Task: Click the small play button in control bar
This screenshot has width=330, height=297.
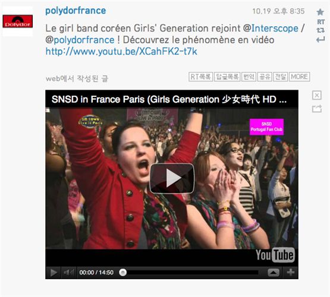Action: click(54, 273)
